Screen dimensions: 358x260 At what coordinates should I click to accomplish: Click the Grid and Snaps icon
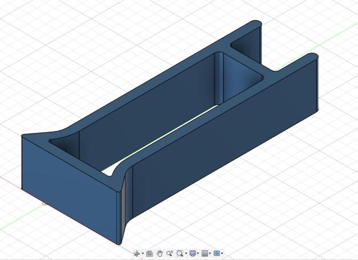coord(205,253)
